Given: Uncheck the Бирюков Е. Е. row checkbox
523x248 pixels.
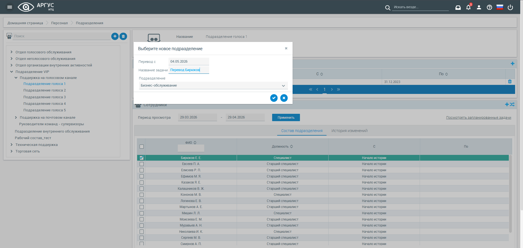Looking at the screenshot, I should [142, 158].
